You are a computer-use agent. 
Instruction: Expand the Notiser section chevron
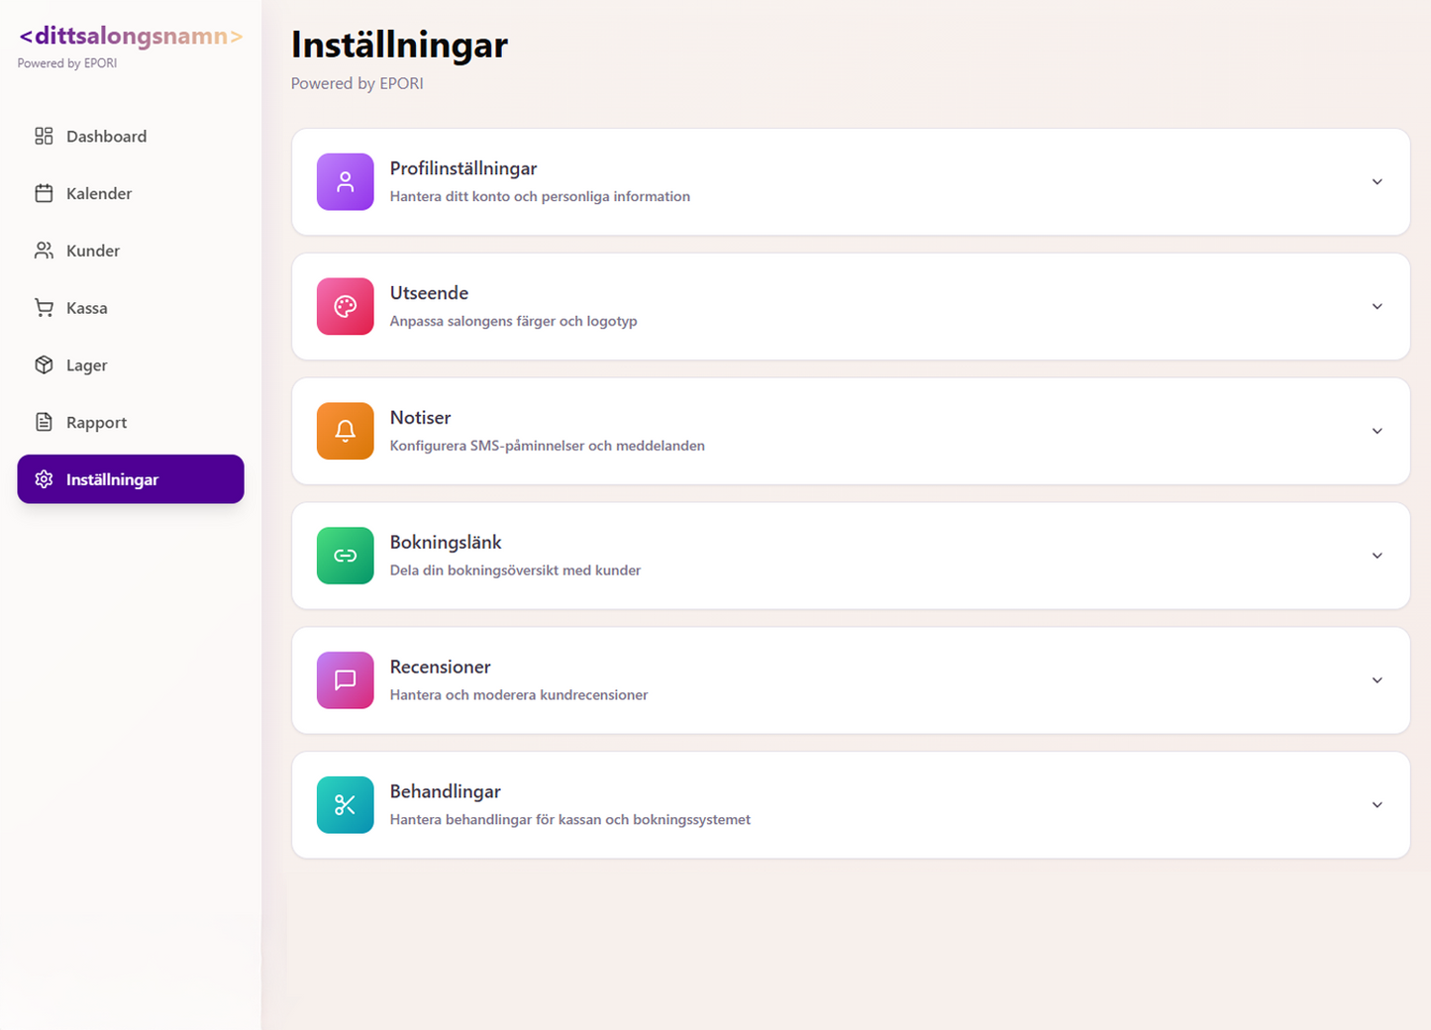[x=1377, y=431]
